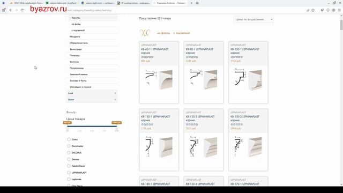
Task: Open the КВ-170-1 LEPNINAPLAST product title
Action: click(245, 184)
